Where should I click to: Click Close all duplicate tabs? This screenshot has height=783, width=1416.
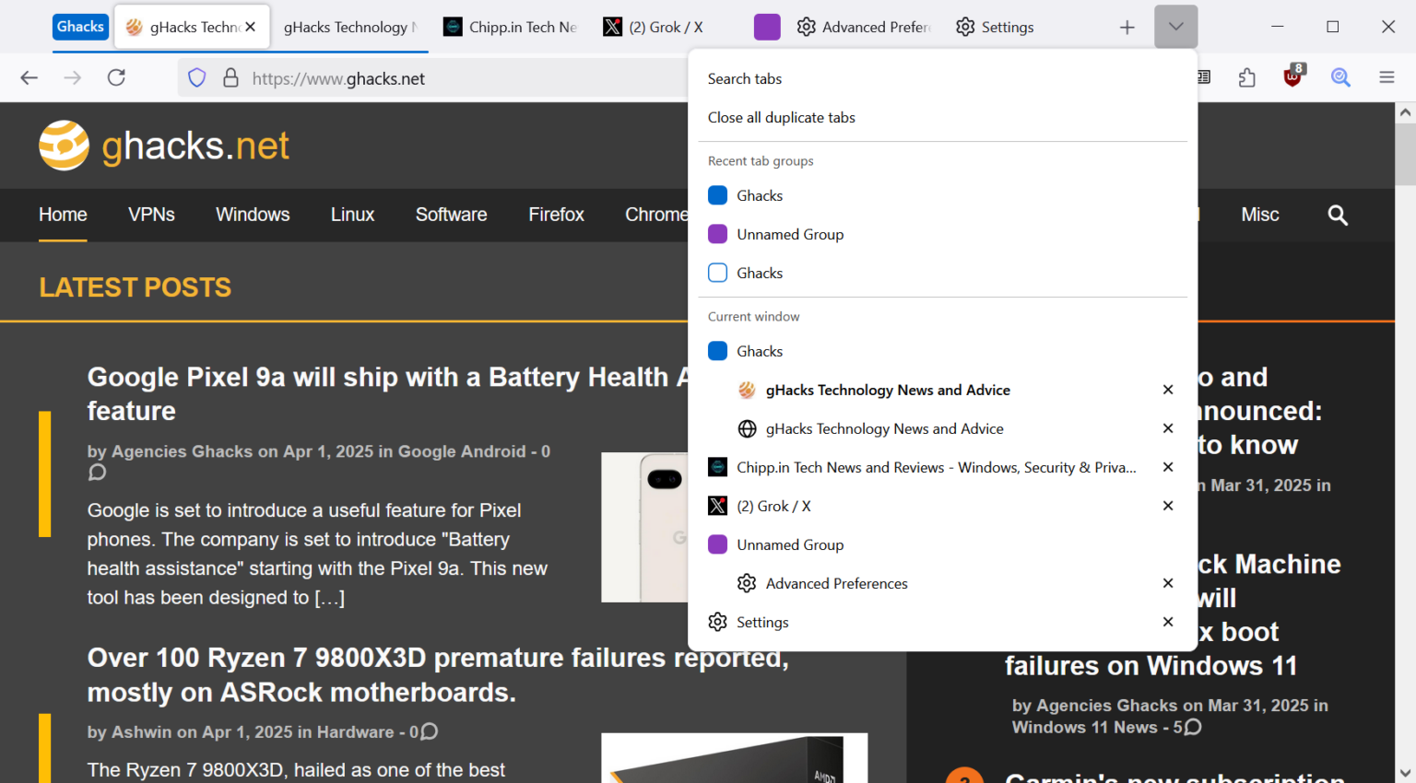coord(781,117)
